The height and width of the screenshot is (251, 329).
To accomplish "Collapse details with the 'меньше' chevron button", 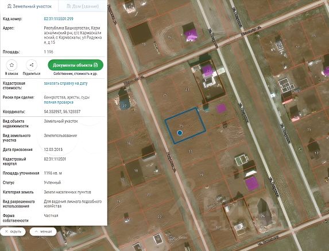I will 43,231.
